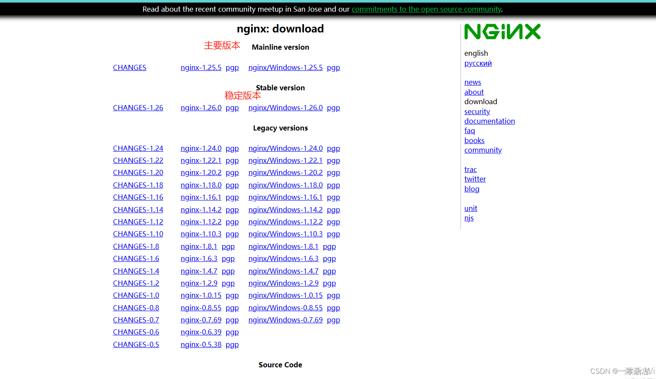Download nginx/Windows-1.25.5 build
This screenshot has height=379, width=656.
pos(285,67)
